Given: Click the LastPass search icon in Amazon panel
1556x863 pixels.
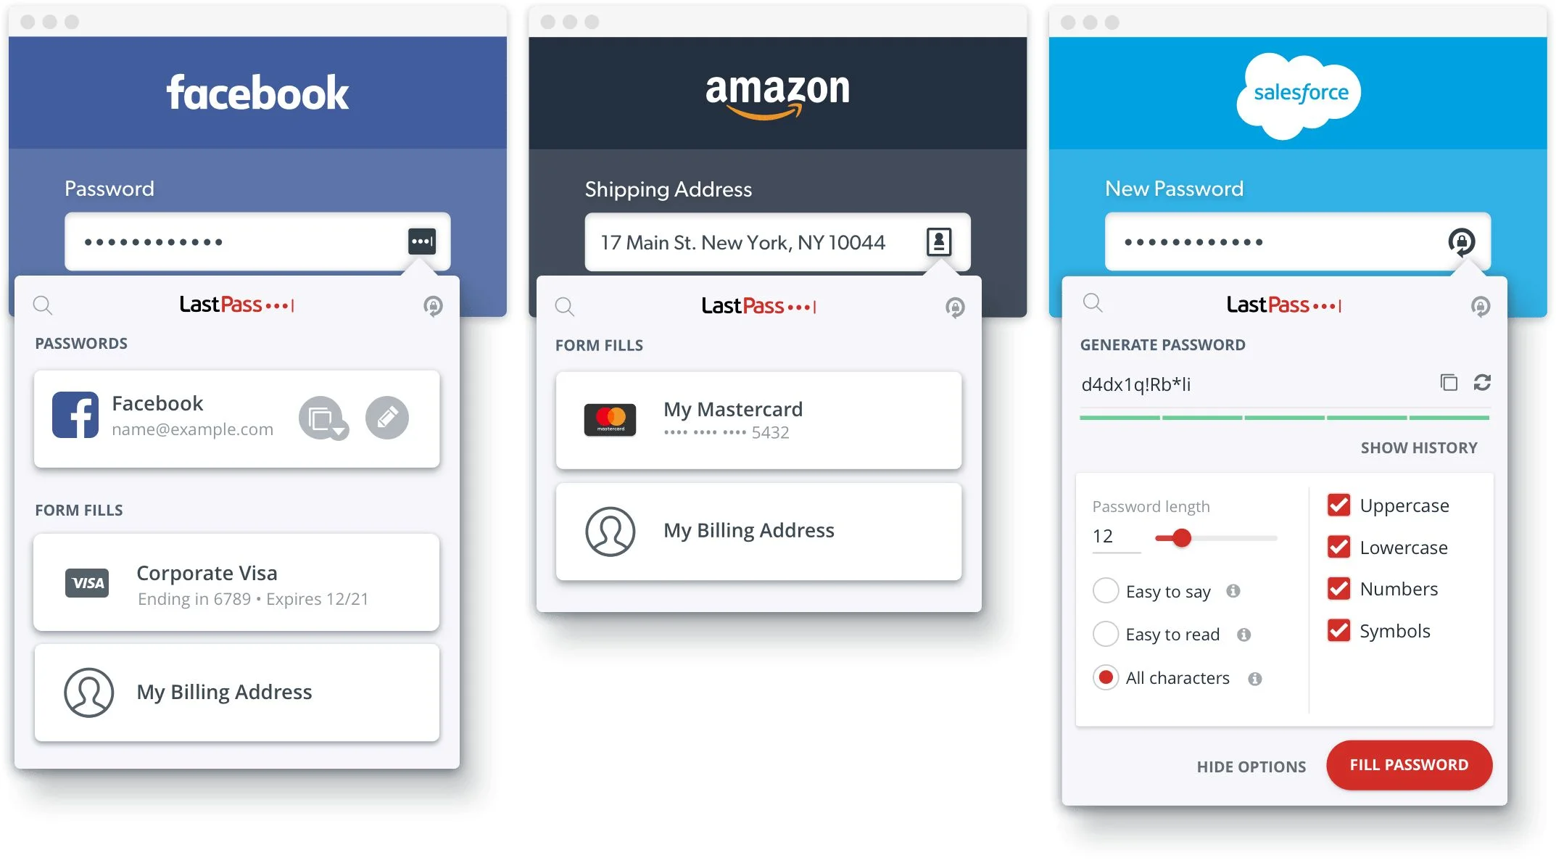Looking at the screenshot, I should tap(564, 306).
